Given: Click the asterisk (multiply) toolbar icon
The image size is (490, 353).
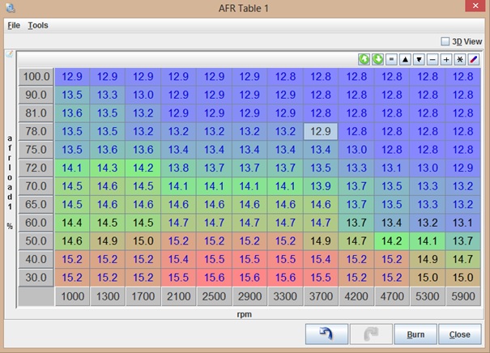Looking at the screenshot, I should (x=460, y=60).
